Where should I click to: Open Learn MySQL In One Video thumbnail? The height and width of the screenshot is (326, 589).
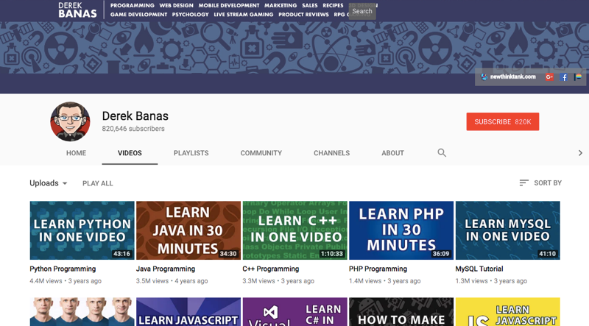click(507, 230)
